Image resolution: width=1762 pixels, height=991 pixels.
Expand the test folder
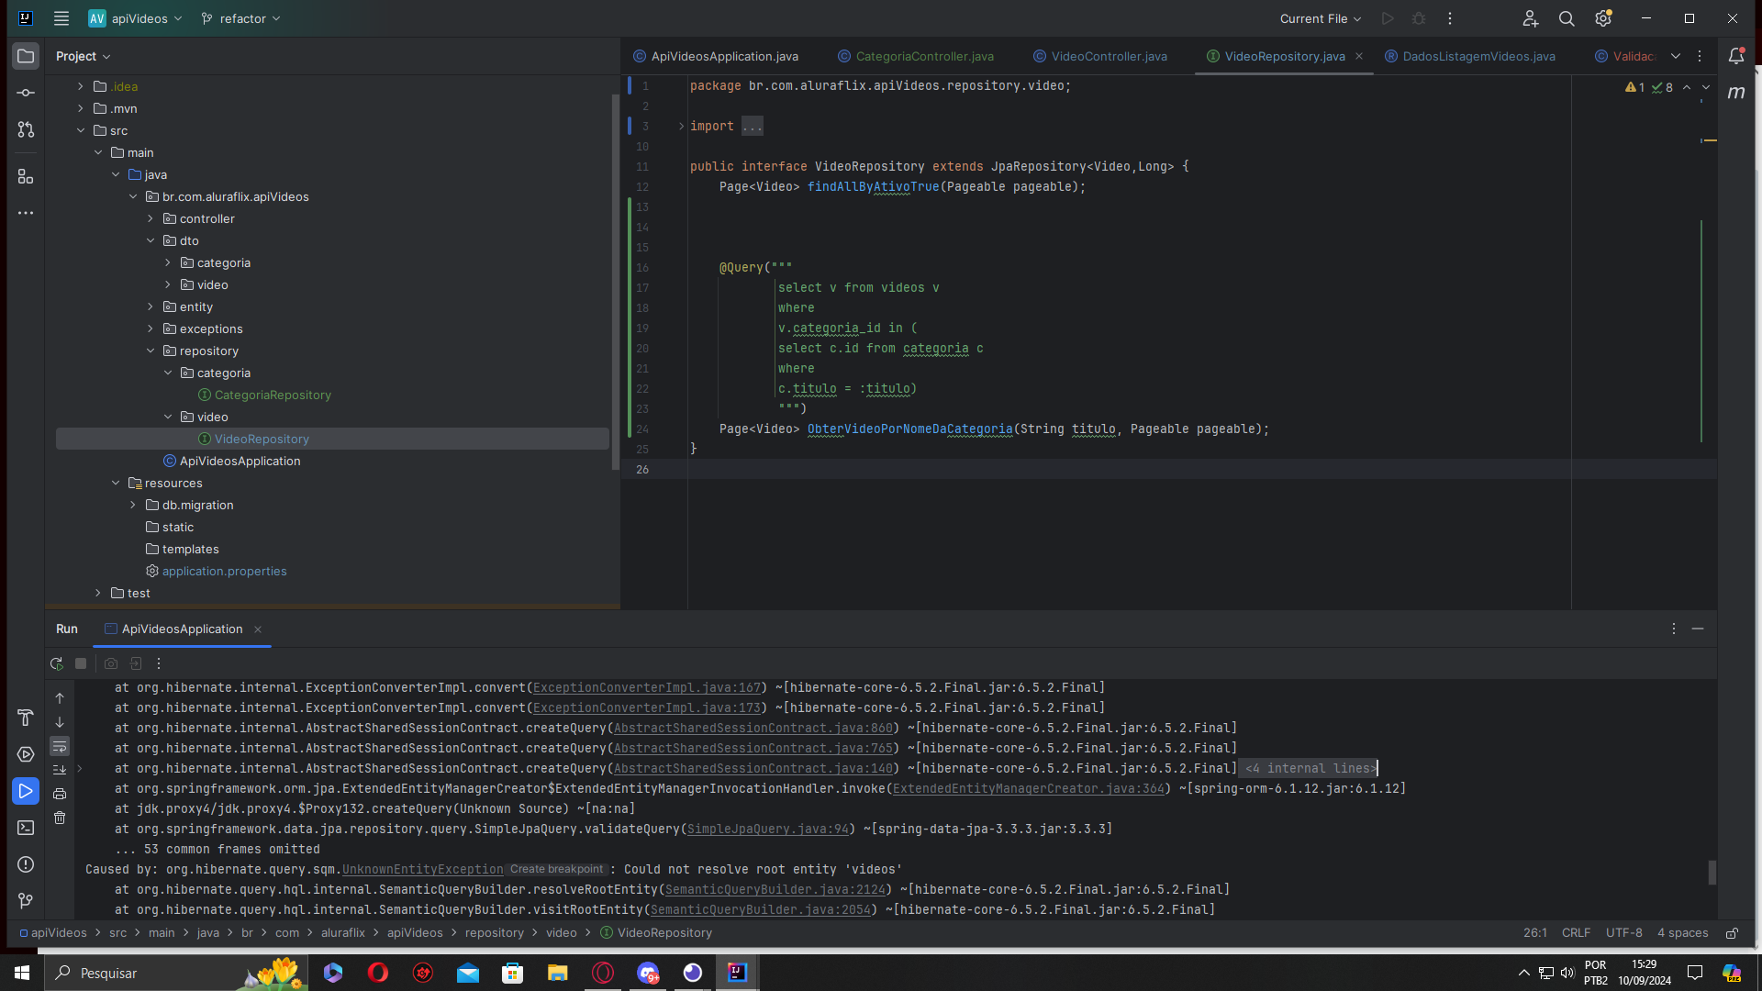point(98,593)
